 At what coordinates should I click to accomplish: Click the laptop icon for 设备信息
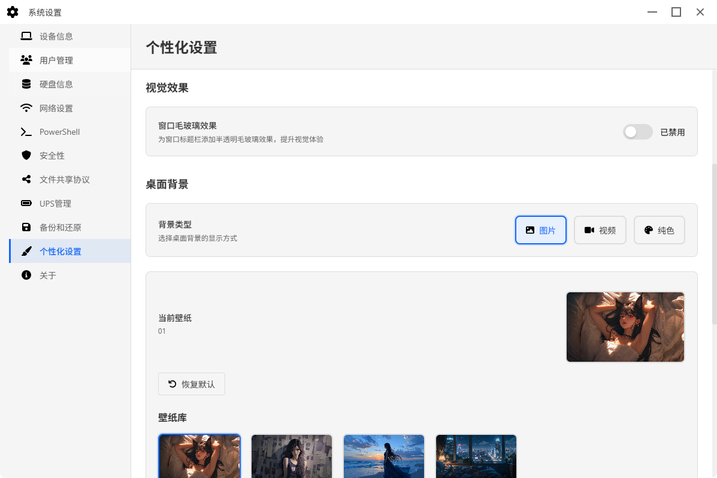(x=26, y=36)
